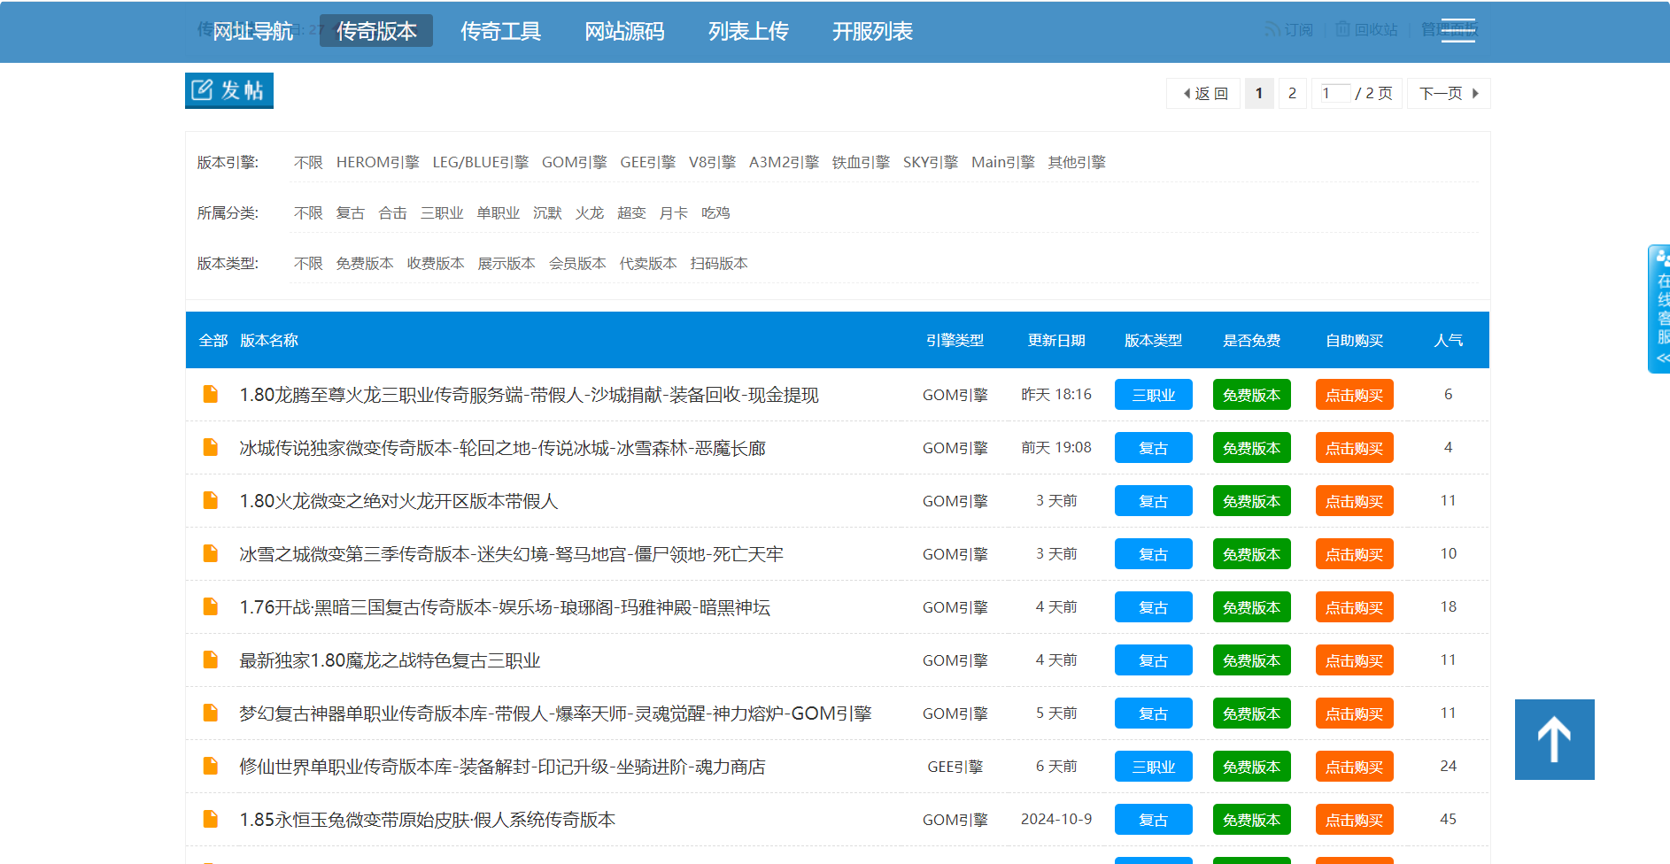1670x864 pixels.
Task: Click 返回 back button in pagination
Action: (x=1204, y=93)
